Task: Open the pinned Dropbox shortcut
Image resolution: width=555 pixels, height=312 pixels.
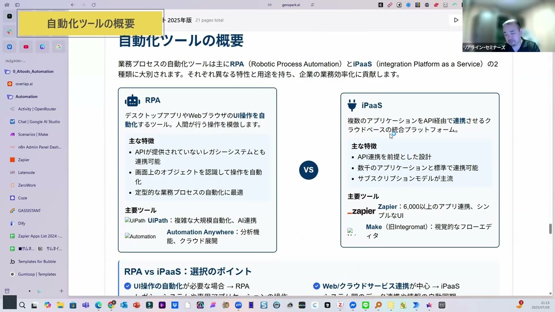Action: tap(10, 47)
